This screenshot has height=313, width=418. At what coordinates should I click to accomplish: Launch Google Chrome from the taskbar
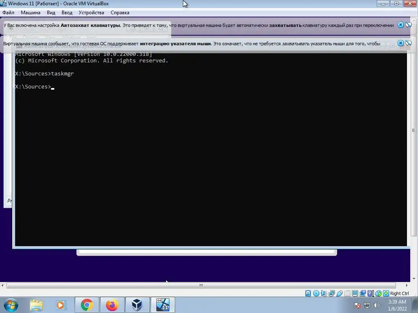[x=87, y=305]
